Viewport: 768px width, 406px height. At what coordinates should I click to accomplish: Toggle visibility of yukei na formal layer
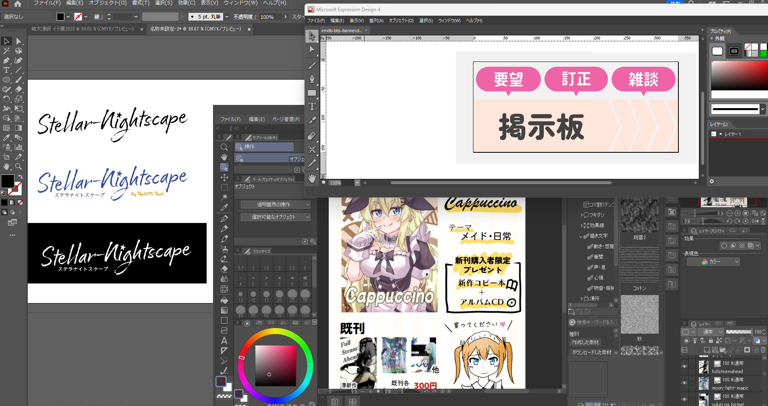pos(684,400)
